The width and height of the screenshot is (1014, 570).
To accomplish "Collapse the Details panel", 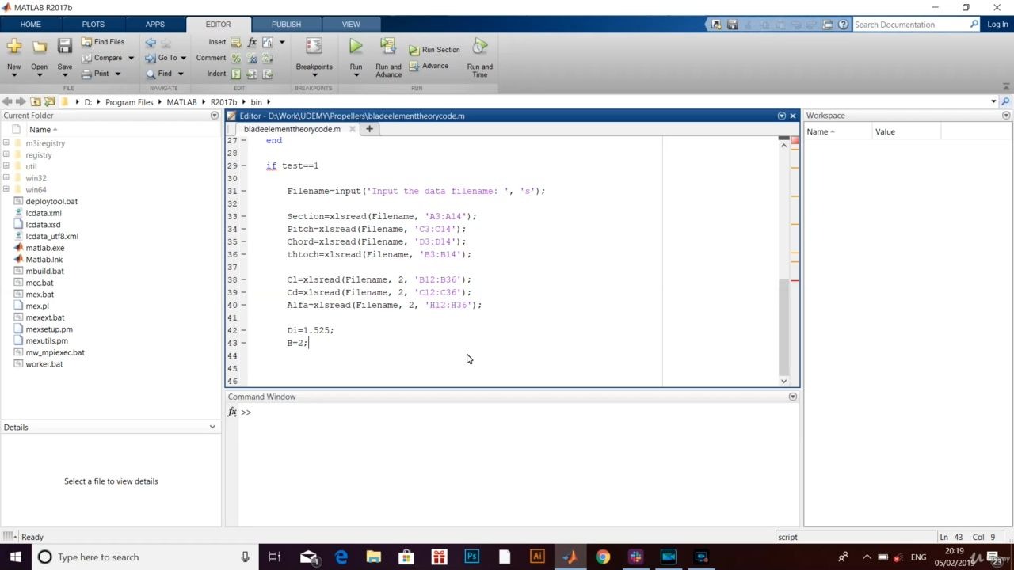I will [x=212, y=427].
